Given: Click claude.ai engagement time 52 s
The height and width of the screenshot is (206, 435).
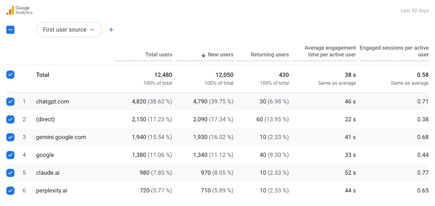Looking at the screenshot, I should coord(350,173).
